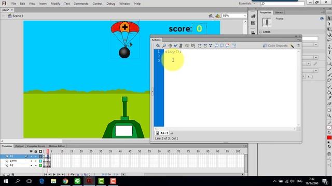Viewport: 332px width, 186px height.
Task: Run Check syntax checkmark in Actions
Action: coord(175,45)
